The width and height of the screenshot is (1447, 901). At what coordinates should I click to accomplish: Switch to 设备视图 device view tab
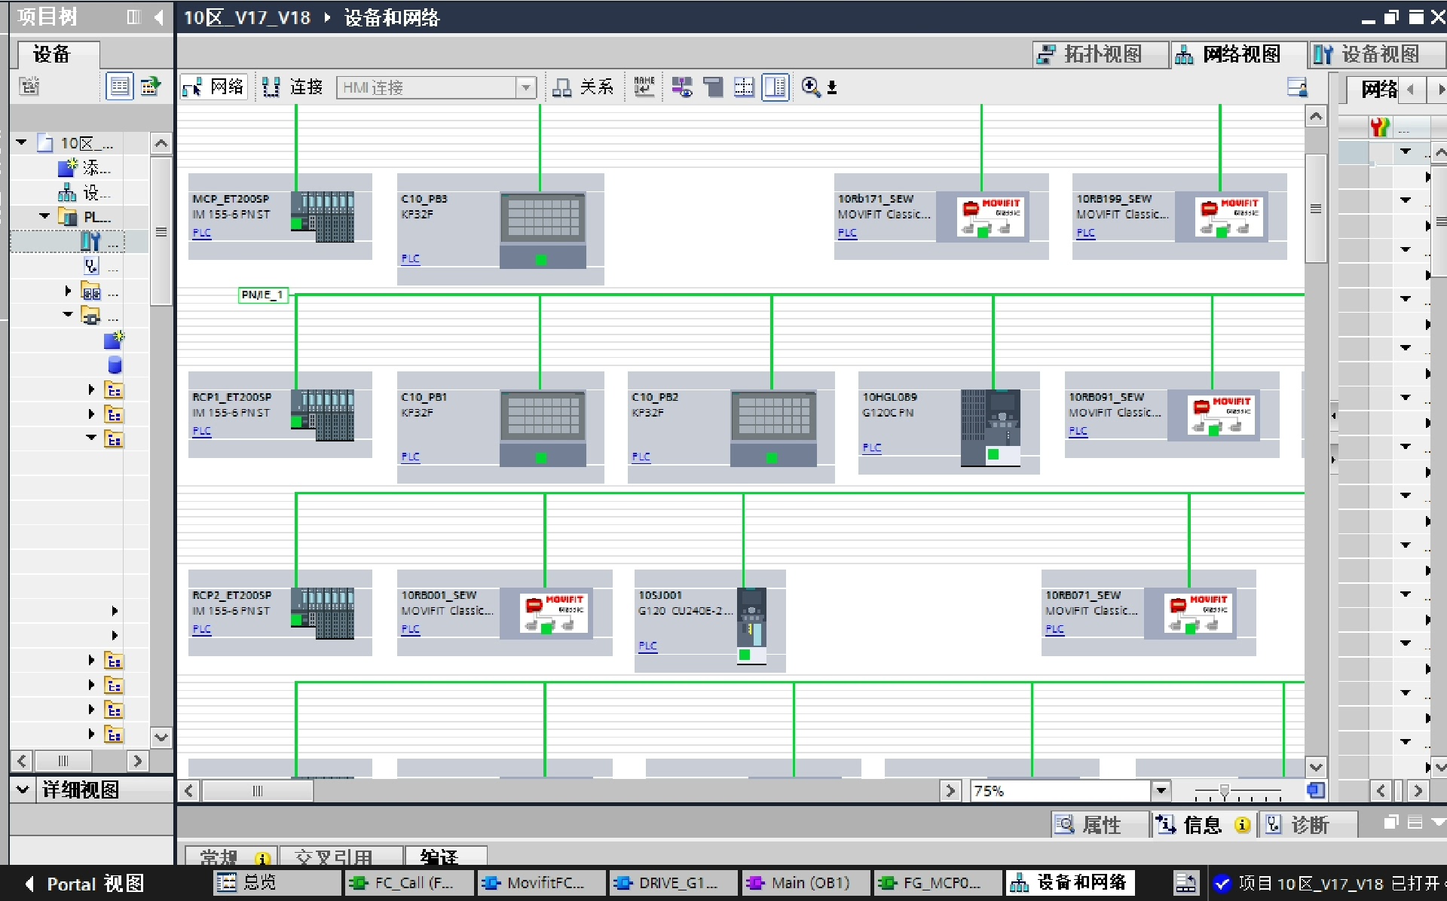pyautogui.click(x=1368, y=54)
